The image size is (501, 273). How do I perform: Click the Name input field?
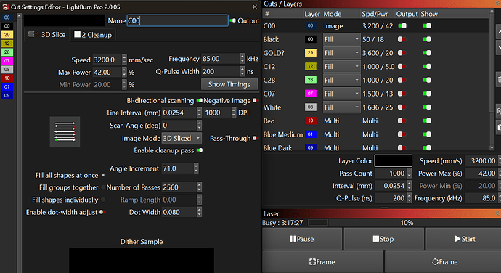(x=177, y=20)
